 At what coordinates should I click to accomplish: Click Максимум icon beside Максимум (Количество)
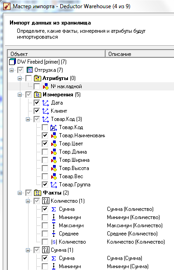54,225
